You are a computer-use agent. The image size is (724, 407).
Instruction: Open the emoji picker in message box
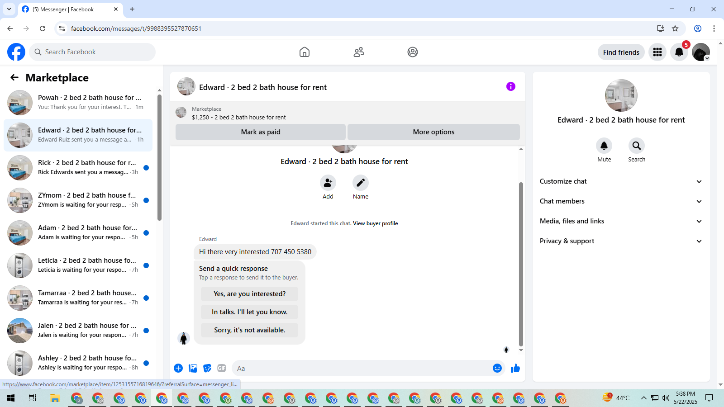(497, 368)
